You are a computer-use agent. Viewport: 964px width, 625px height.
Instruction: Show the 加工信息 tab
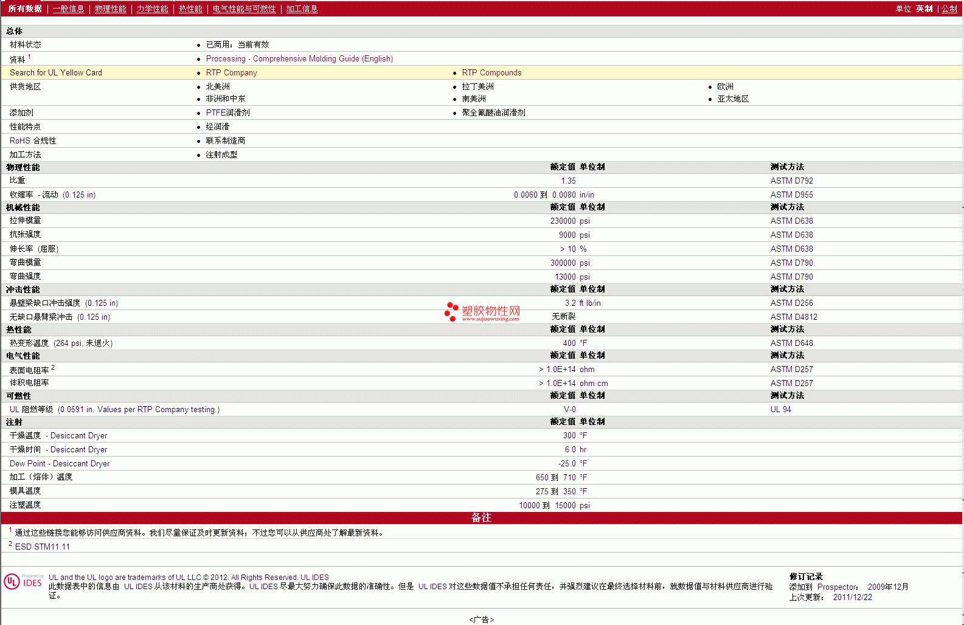point(302,9)
